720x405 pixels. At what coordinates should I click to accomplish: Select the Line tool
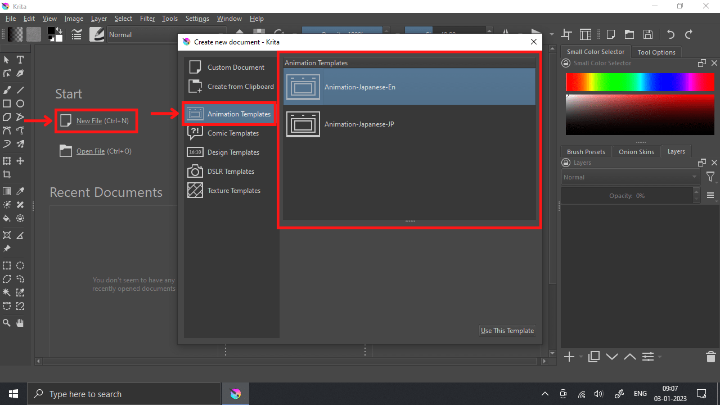pos(20,89)
